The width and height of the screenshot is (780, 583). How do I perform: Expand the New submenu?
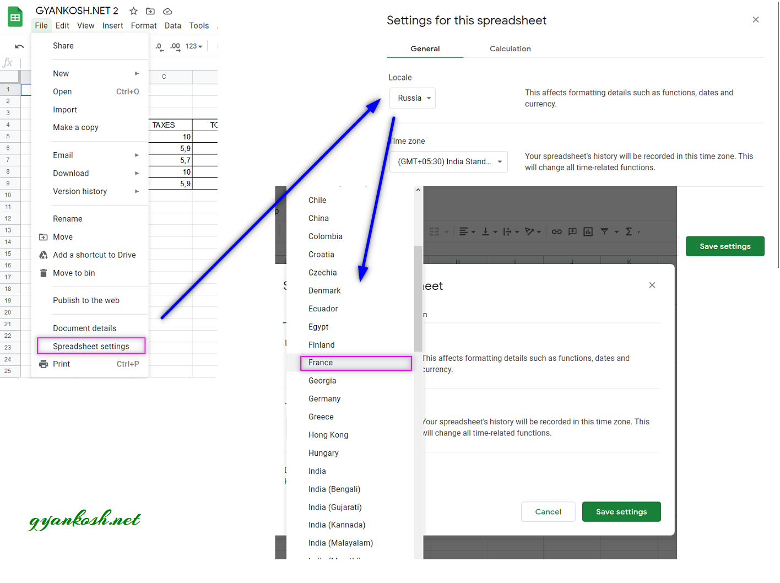point(90,73)
